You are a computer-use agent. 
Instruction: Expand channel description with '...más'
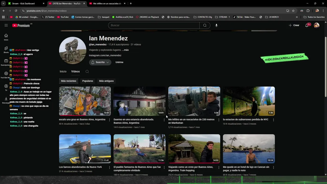click(125, 50)
